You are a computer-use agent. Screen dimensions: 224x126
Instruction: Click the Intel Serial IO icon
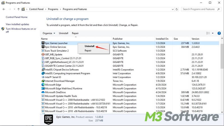(43, 77)
